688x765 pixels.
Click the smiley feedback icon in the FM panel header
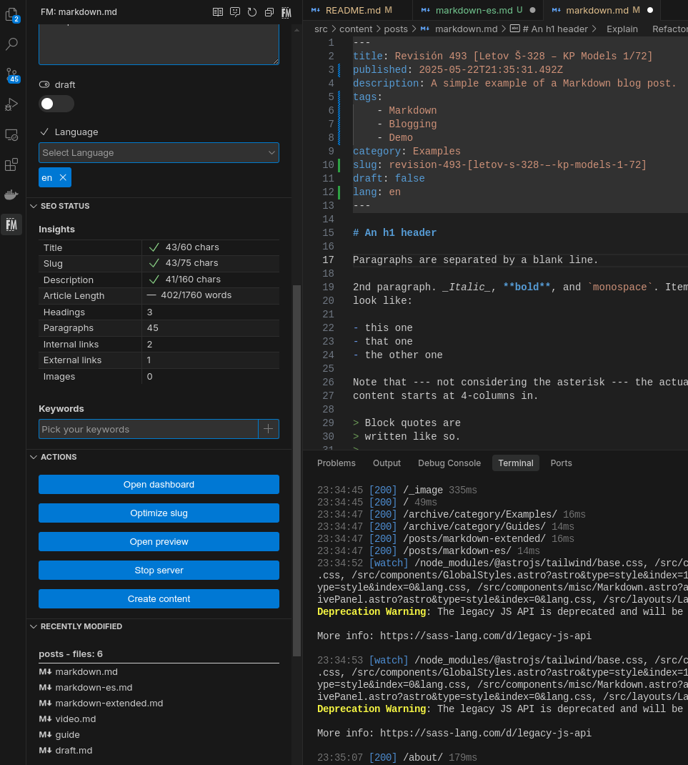point(235,12)
